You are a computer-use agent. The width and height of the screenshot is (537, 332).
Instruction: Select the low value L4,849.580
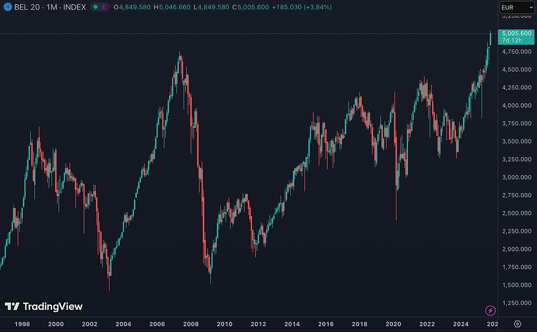pyautogui.click(x=212, y=7)
